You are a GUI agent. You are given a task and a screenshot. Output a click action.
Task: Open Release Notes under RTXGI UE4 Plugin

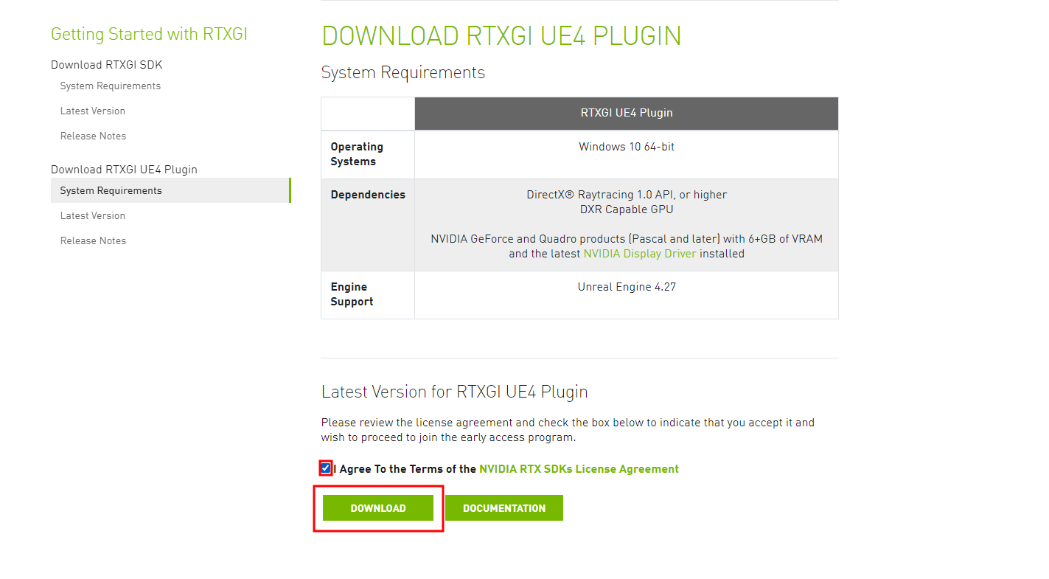pyautogui.click(x=94, y=241)
